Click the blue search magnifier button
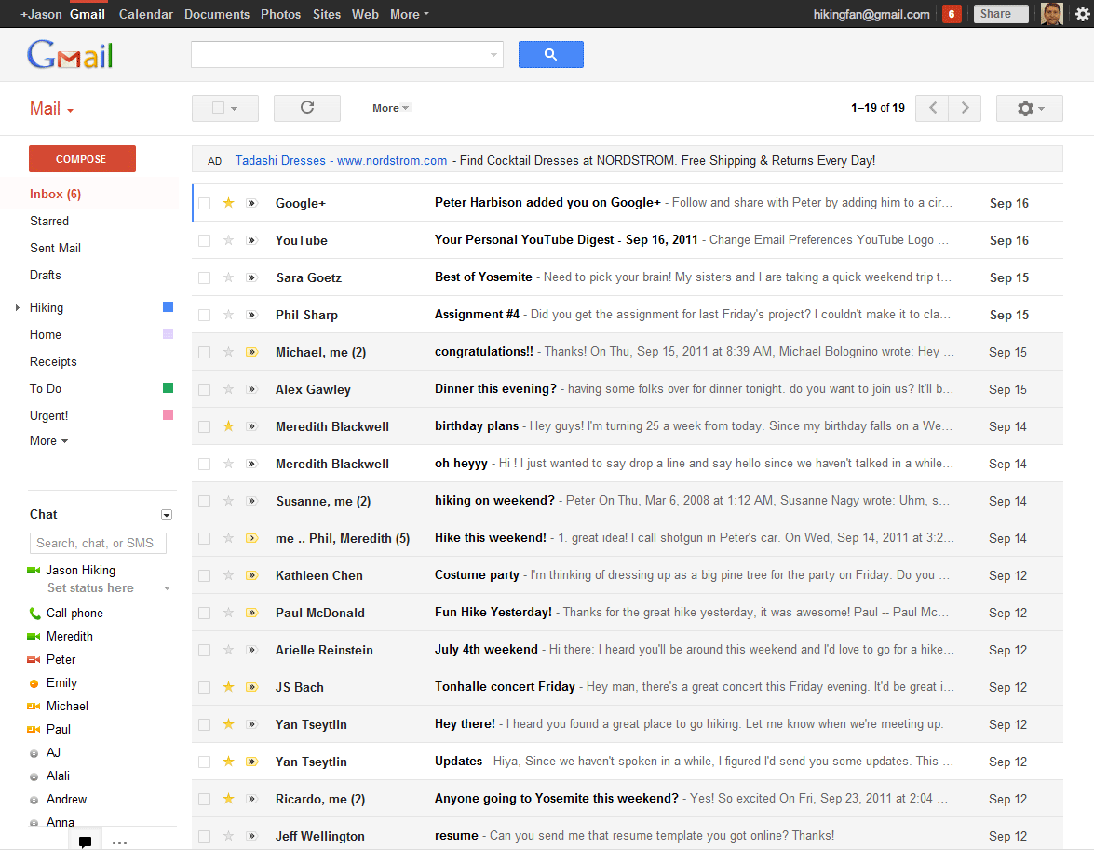Screen dimensions: 1094x850 tap(550, 55)
